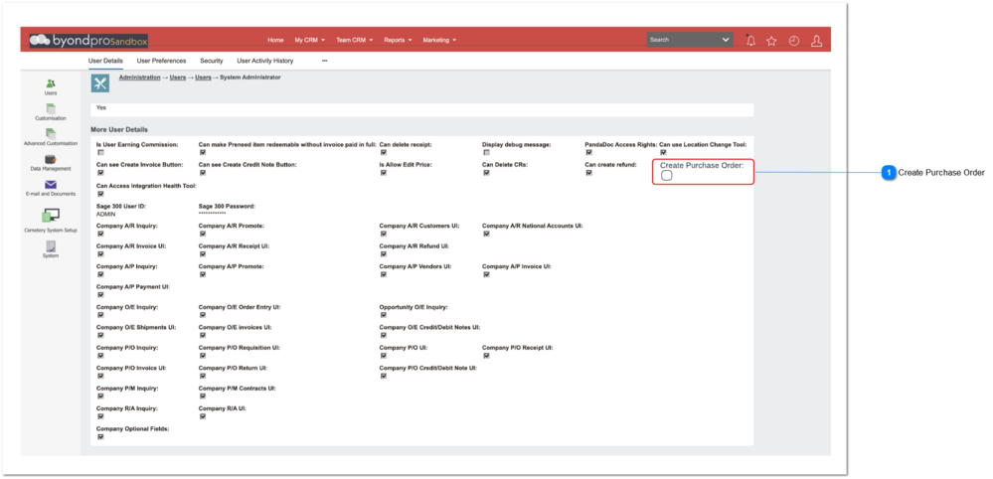The width and height of the screenshot is (993, 479).
Task: Open the Customisation sidebar icon
Action: [x=51, y=109]
